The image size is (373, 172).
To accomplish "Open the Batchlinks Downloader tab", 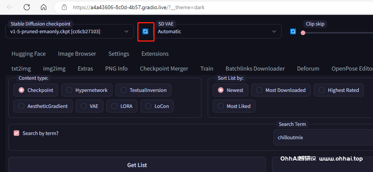I will tap(255, 69).
